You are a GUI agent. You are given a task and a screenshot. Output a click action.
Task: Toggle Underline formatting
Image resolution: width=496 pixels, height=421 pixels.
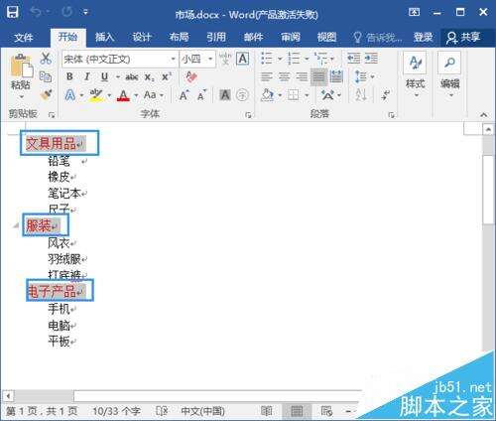click(104, 76)
